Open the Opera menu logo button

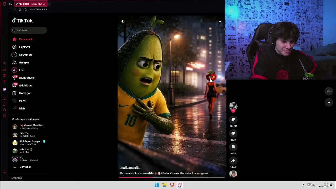point(4,4)
